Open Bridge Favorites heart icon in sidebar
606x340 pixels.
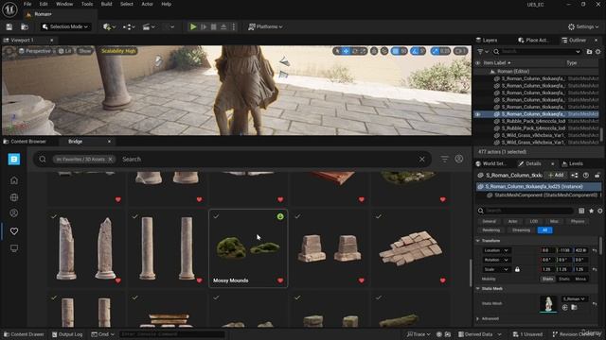tap(14, 230)
